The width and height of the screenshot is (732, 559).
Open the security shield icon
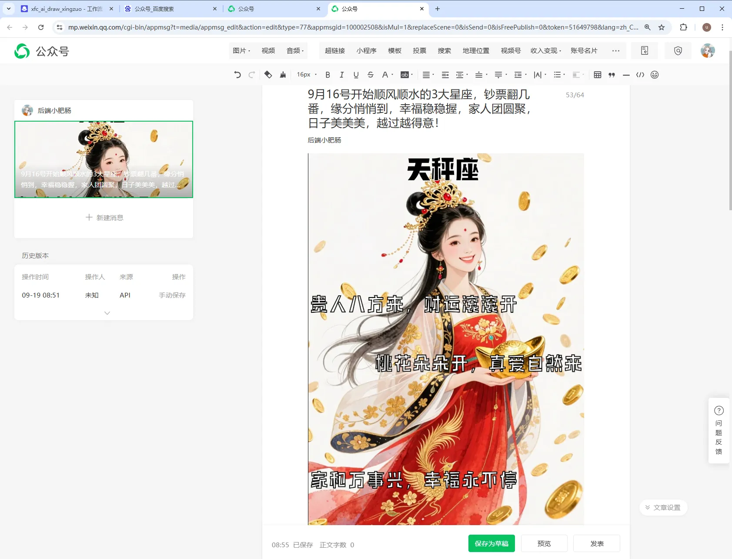tap(678, 51)
